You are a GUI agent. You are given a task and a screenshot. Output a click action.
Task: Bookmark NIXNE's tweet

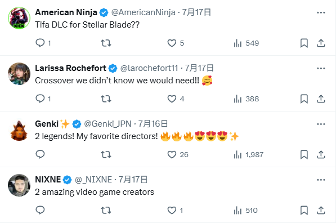(304, 211)
